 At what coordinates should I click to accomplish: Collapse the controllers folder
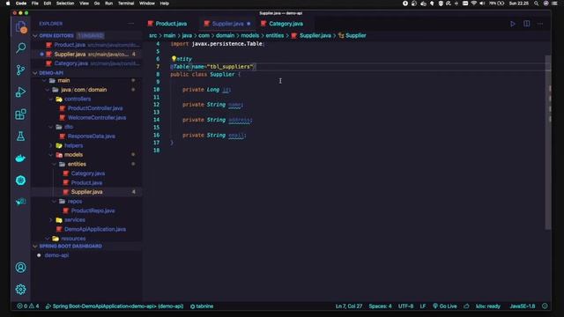pyautogui.click(x=51, y=100)
